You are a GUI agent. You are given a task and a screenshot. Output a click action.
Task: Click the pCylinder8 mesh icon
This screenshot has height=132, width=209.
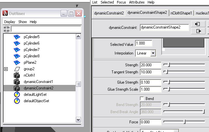17,56
